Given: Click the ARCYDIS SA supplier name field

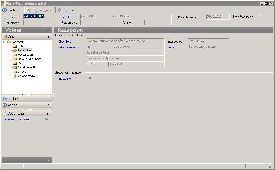Looking at the screenshot, I should pos(142,17).
